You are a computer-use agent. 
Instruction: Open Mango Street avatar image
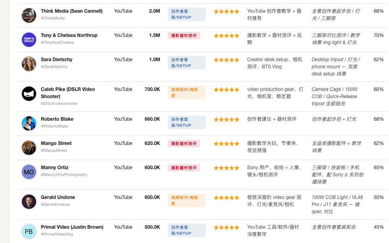pyautogui.click(x=29, y=148)
